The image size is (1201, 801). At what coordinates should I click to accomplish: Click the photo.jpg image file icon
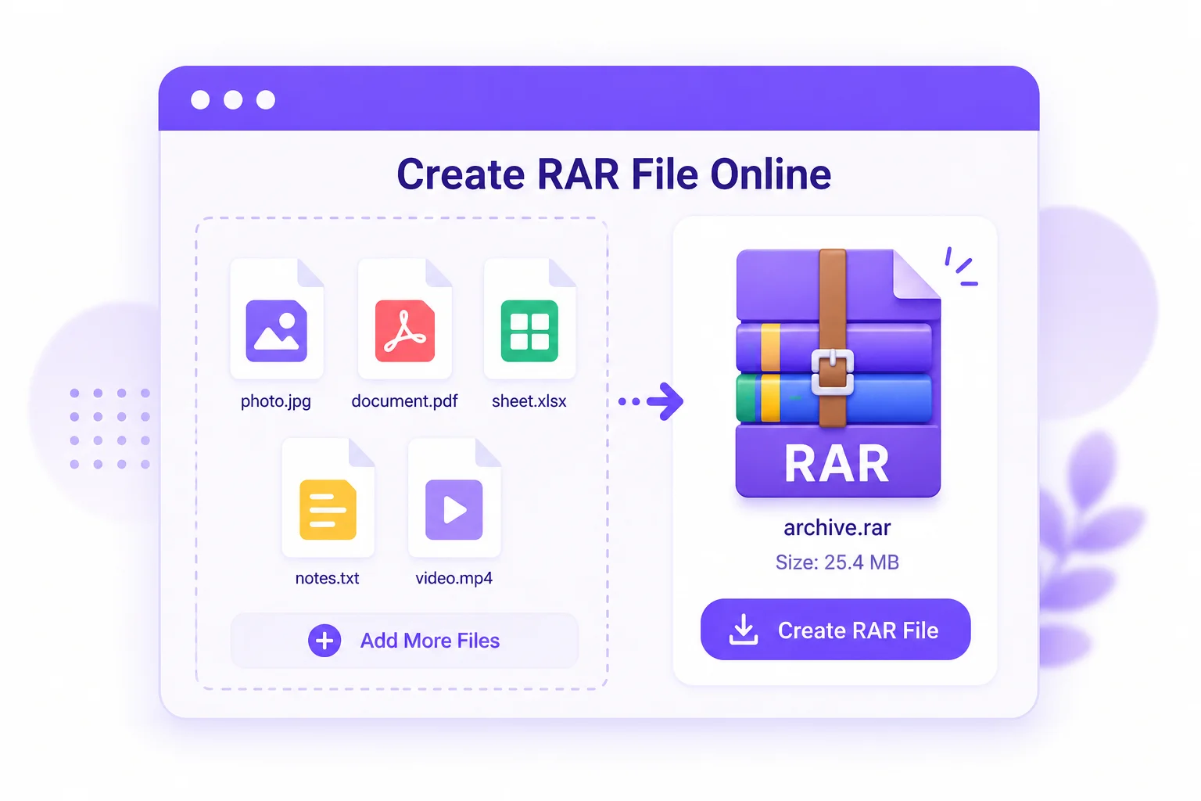click(x=277, y=319)
